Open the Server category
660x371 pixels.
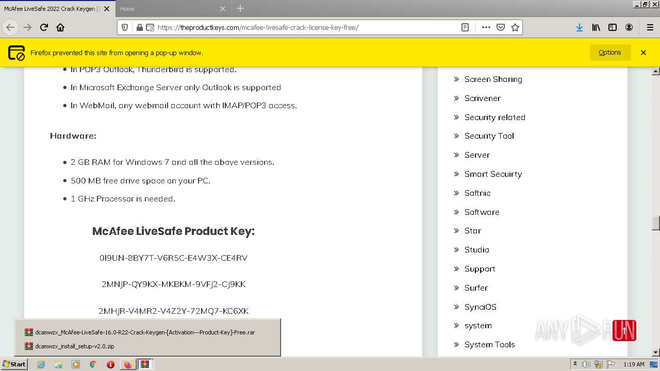[477, 155]
